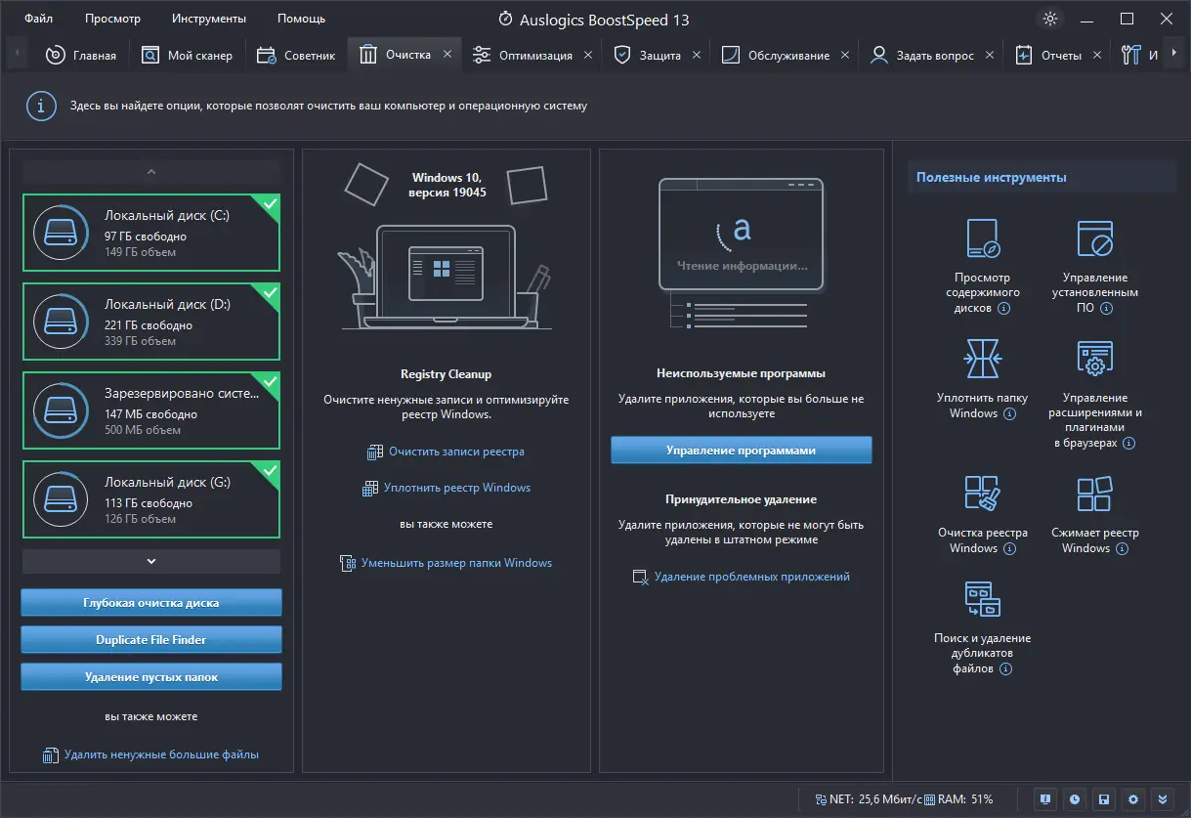The width and height of the screenshot is (1191, 818).
Task: Click the Duplicate File Finder button
Action: click(151, 640)
